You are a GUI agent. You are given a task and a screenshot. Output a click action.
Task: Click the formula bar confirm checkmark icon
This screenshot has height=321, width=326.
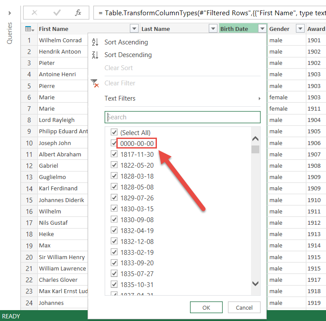click(x=57, y=13)
